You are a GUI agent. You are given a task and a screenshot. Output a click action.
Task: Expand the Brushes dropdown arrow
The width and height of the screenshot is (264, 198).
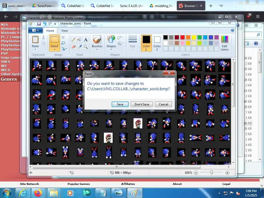[x=97, y=49]
